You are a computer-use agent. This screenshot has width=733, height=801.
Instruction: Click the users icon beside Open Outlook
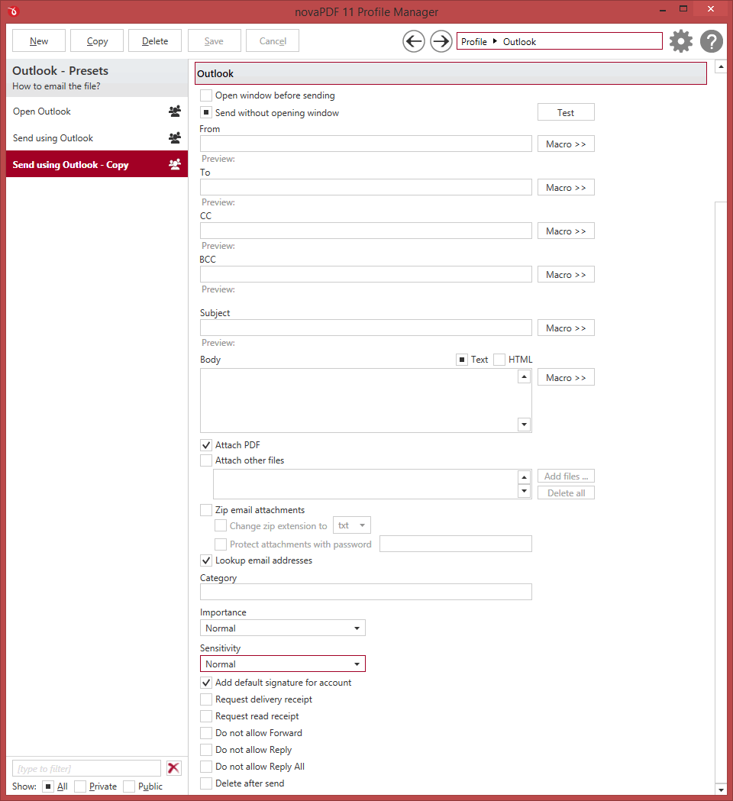coord(175,111)
